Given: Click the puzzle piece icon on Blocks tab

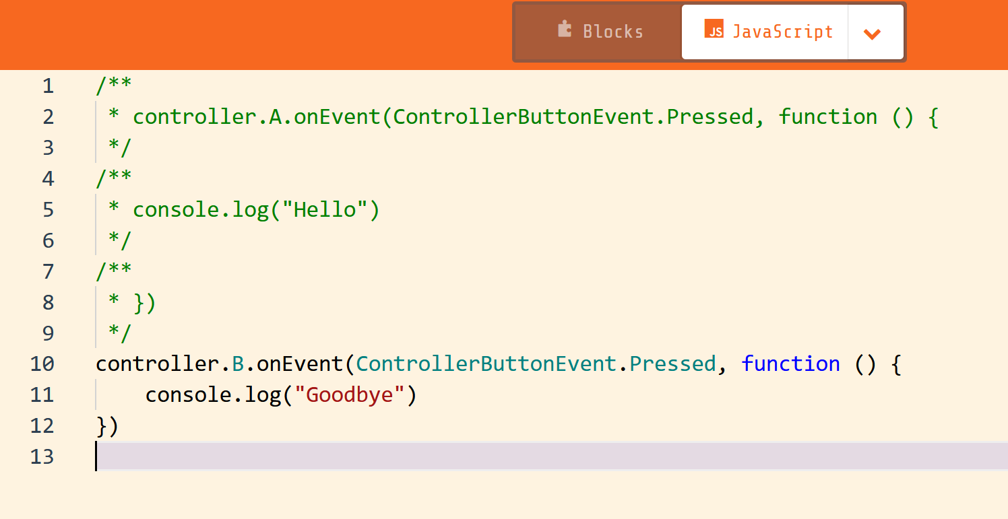Looking at the screenshot, I should pos(563,30).
